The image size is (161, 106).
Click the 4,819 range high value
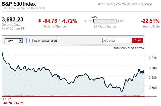(121, 21)
